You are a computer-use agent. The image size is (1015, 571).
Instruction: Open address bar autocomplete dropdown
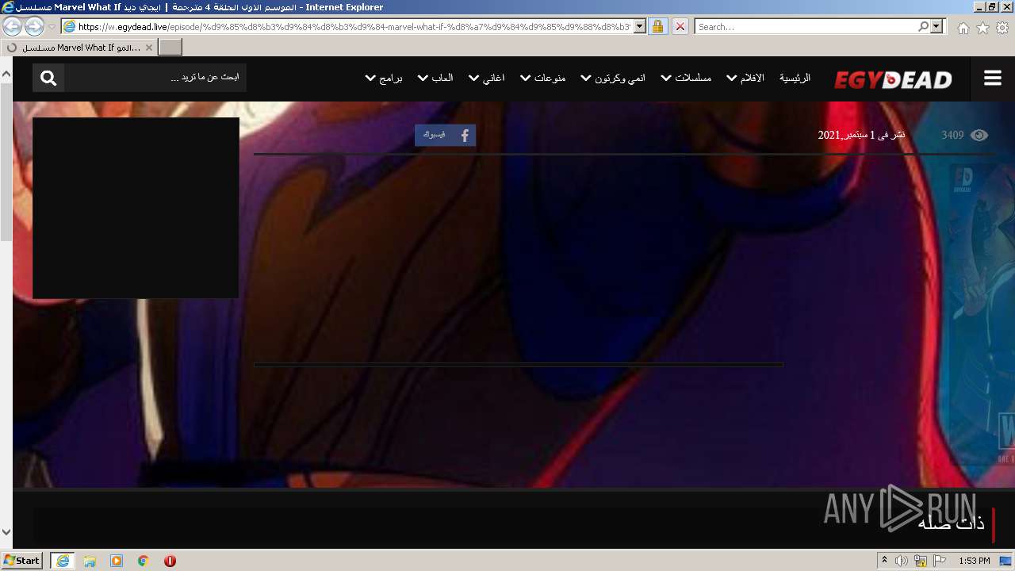(640, 27)
